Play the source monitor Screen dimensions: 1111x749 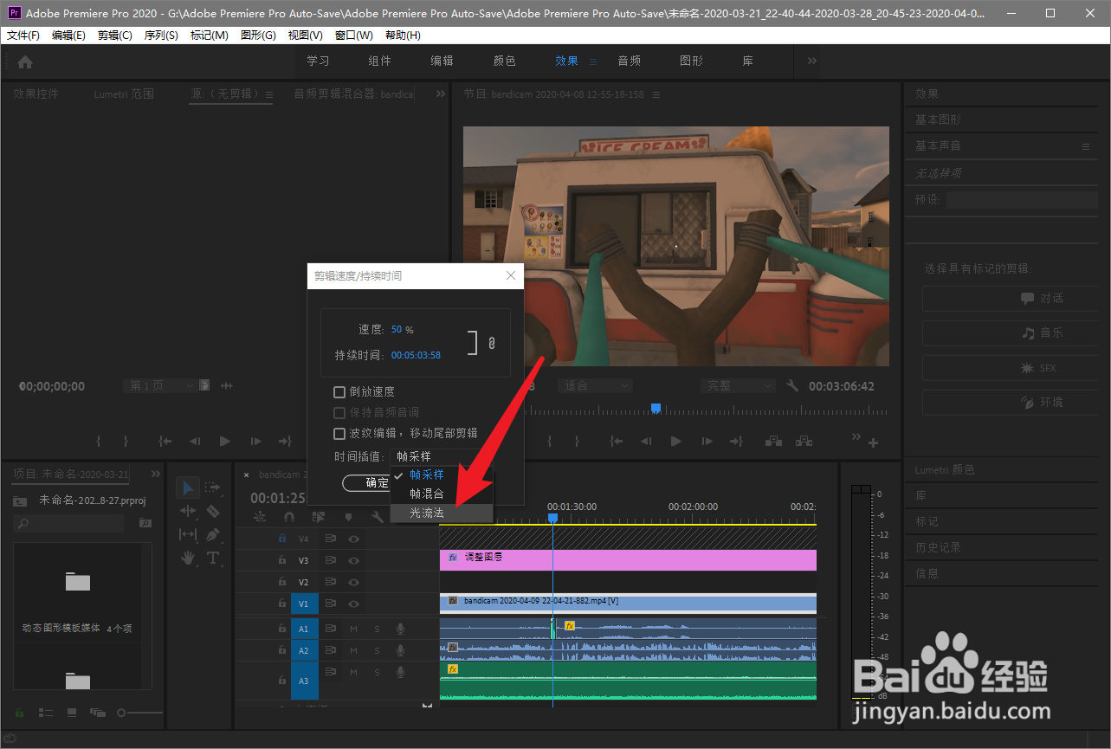click(x=225, y=442)
